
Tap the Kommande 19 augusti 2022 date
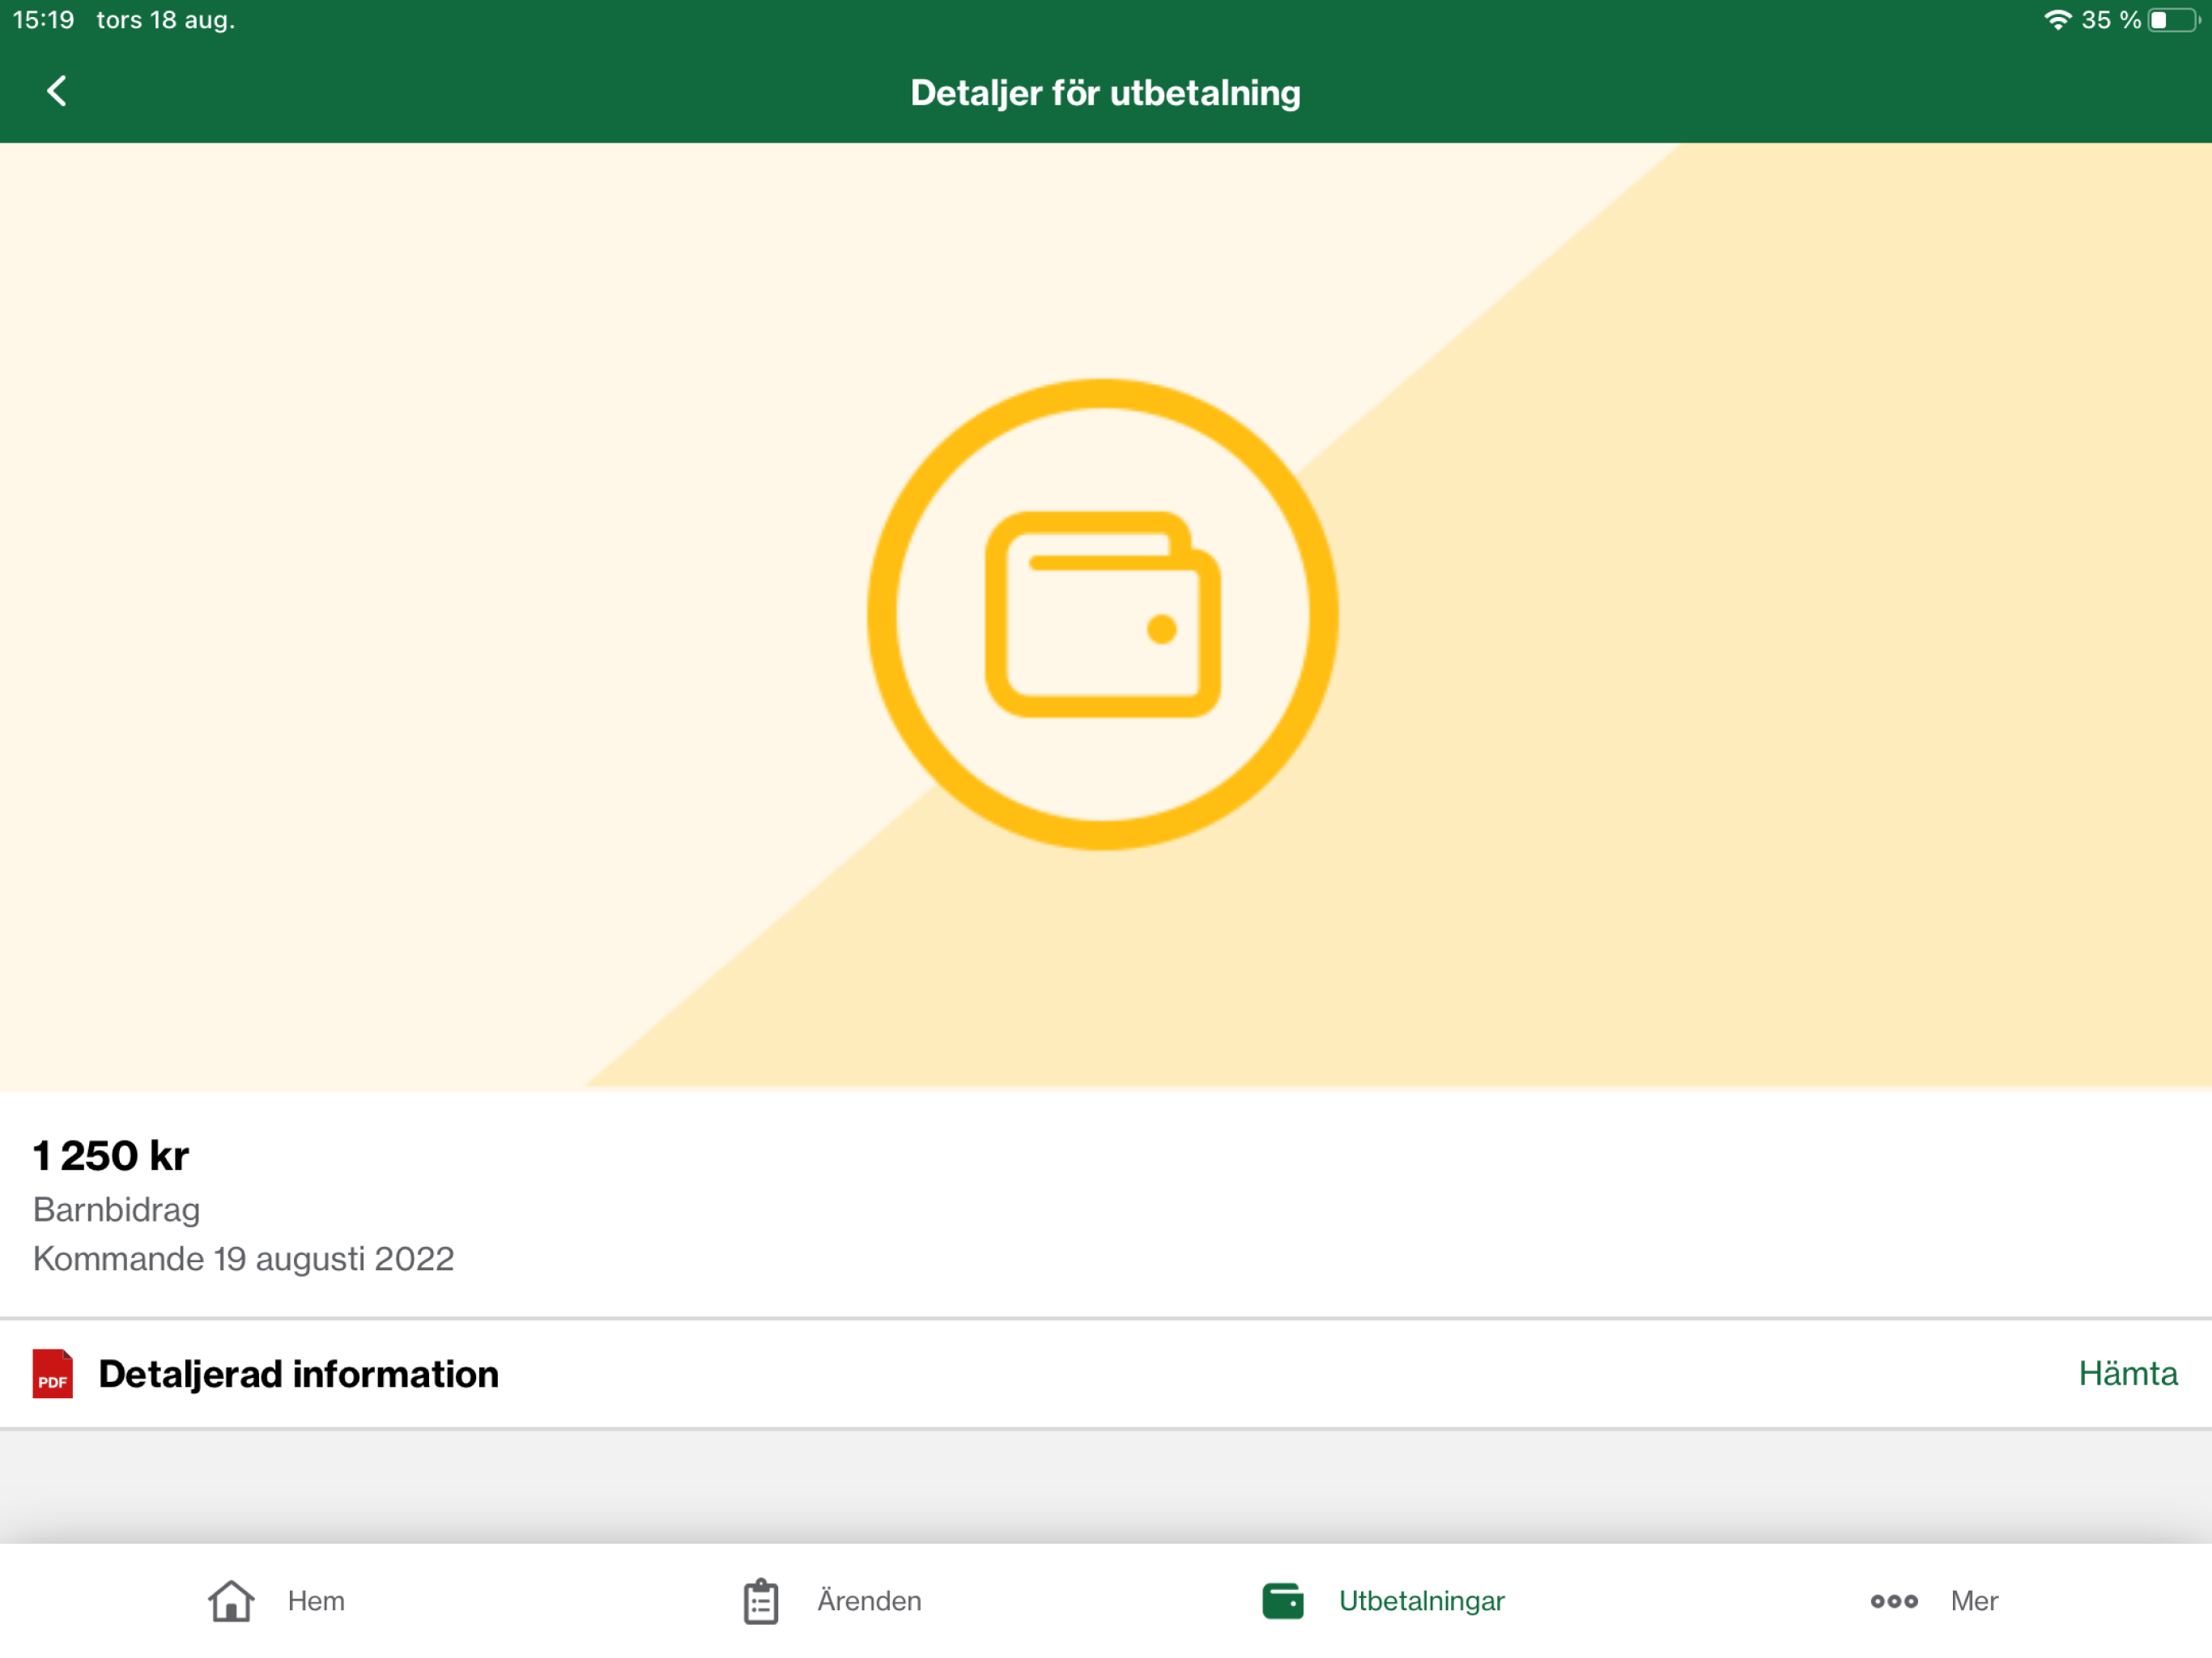click(244, 1258)
